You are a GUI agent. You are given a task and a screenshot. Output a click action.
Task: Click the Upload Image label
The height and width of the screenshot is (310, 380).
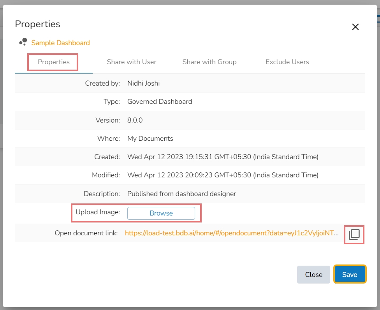(x=98, y=212)
